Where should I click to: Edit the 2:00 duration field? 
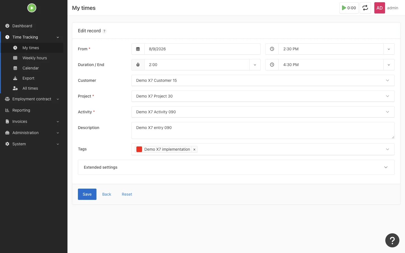pyautogui.click(x=197, y=65)
